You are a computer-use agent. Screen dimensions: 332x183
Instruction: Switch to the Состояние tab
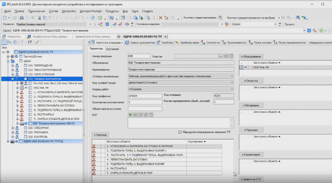pos(113,49)
